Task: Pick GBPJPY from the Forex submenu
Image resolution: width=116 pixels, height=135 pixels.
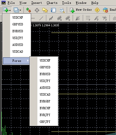Action: pyautogui.click(x=45, y=122)
